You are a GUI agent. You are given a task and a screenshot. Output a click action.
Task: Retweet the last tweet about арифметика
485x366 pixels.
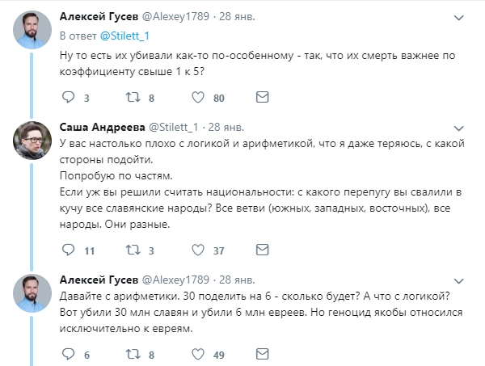click(x=131, y=354)
